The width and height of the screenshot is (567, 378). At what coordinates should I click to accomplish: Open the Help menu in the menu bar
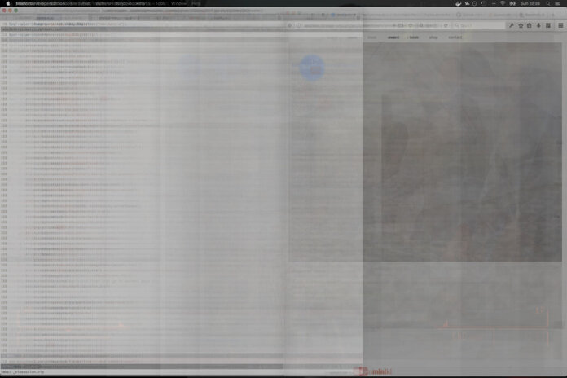pyautogui.click(x=196, y=3)
